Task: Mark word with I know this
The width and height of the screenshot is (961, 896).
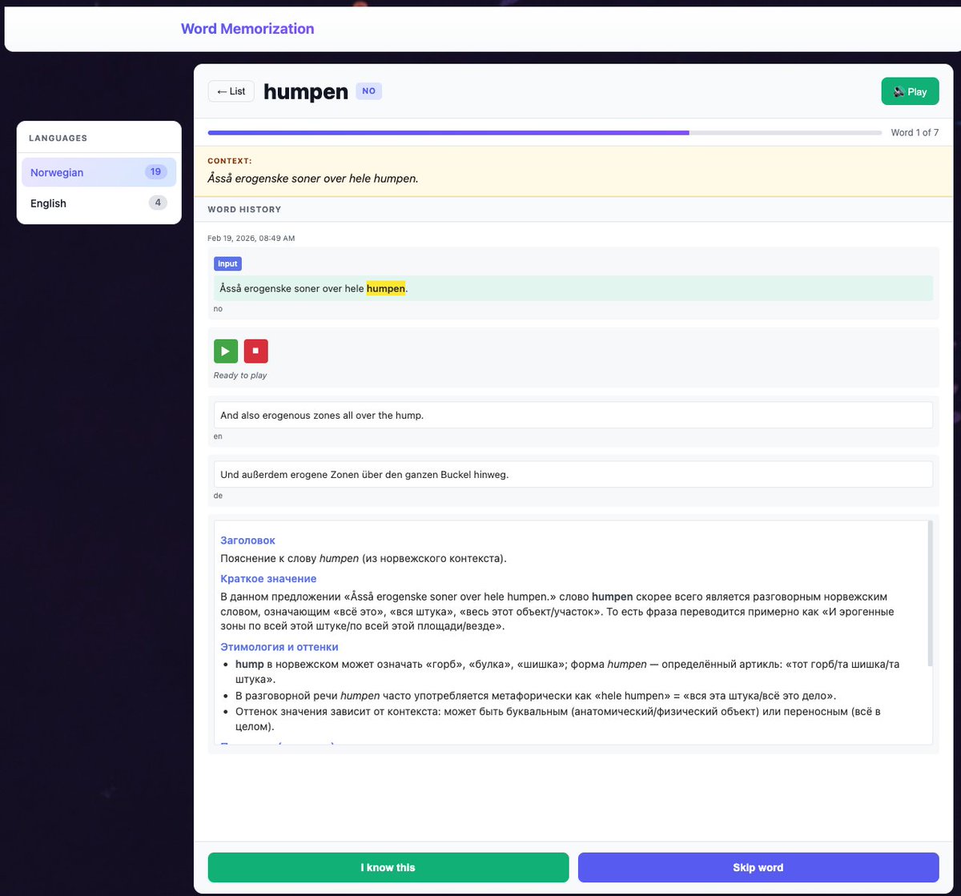Action: click(388, 867)
